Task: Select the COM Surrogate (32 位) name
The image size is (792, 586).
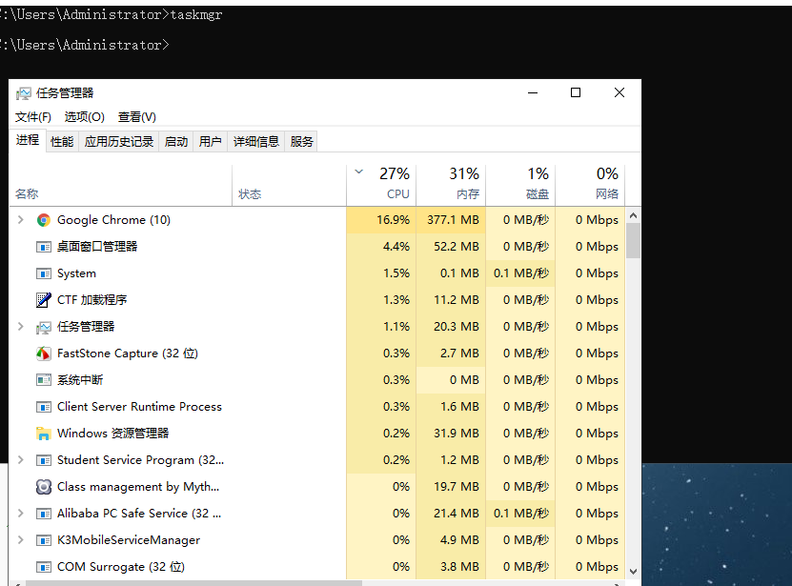Action: click(121, 567)
